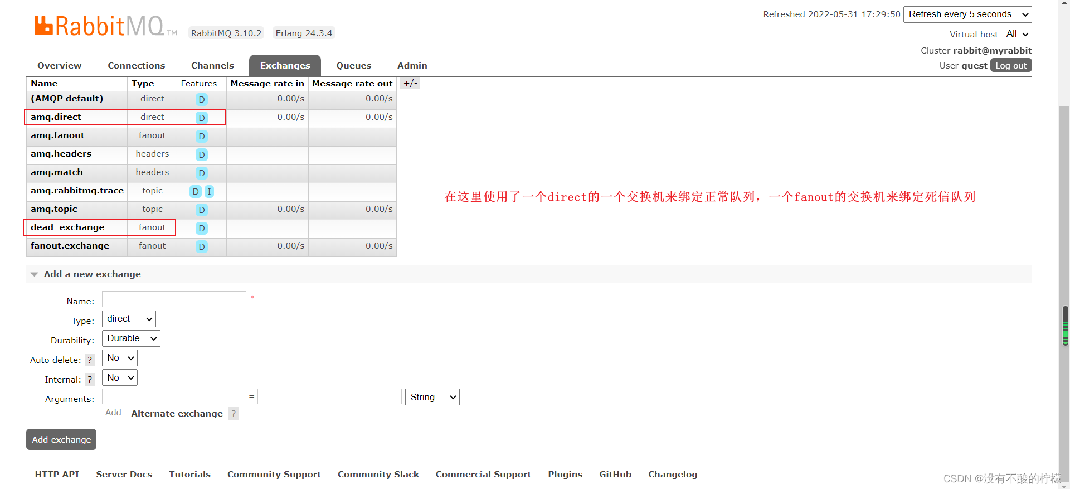
Task: Focus the Arguments key input field
Action: pyautogui.click(x=174, y=396)
